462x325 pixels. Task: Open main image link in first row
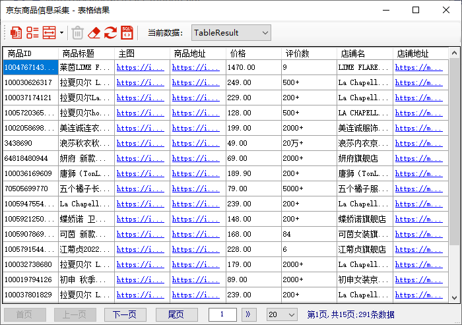point(140,67)
